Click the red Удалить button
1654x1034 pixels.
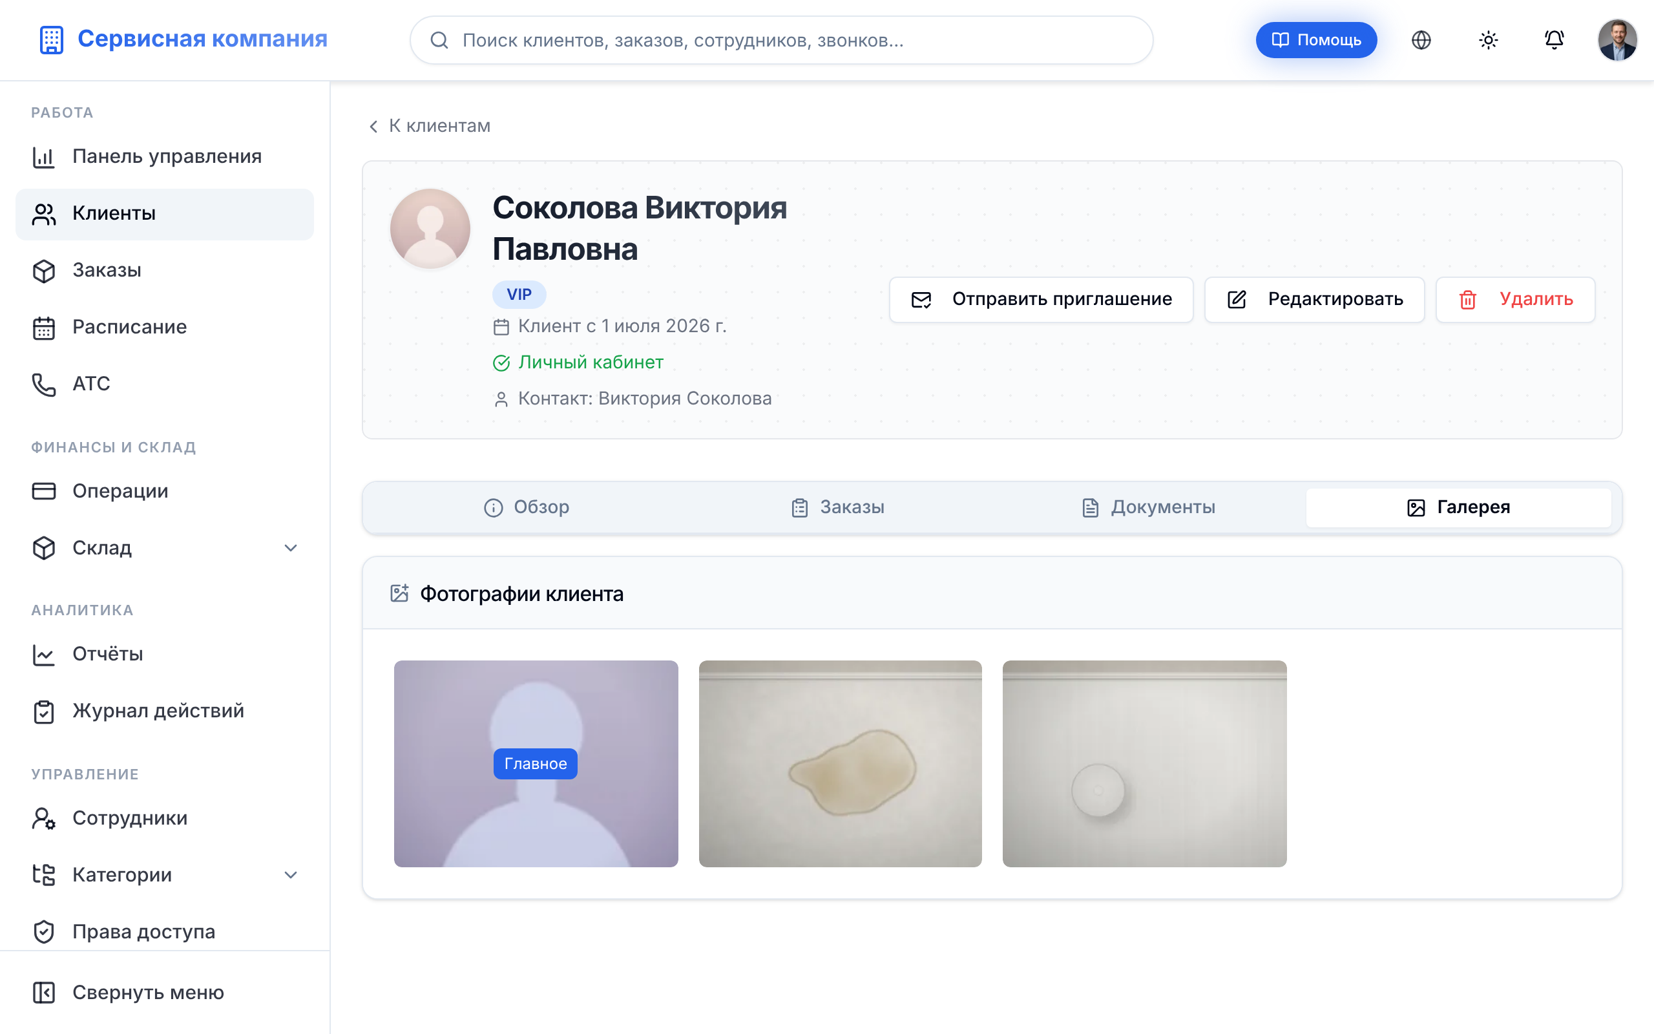tap(1515, 299)
